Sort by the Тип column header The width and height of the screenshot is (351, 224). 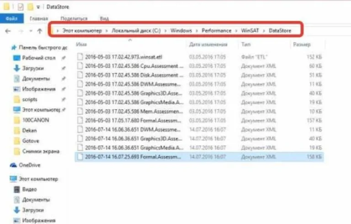(x=246, y=44)
